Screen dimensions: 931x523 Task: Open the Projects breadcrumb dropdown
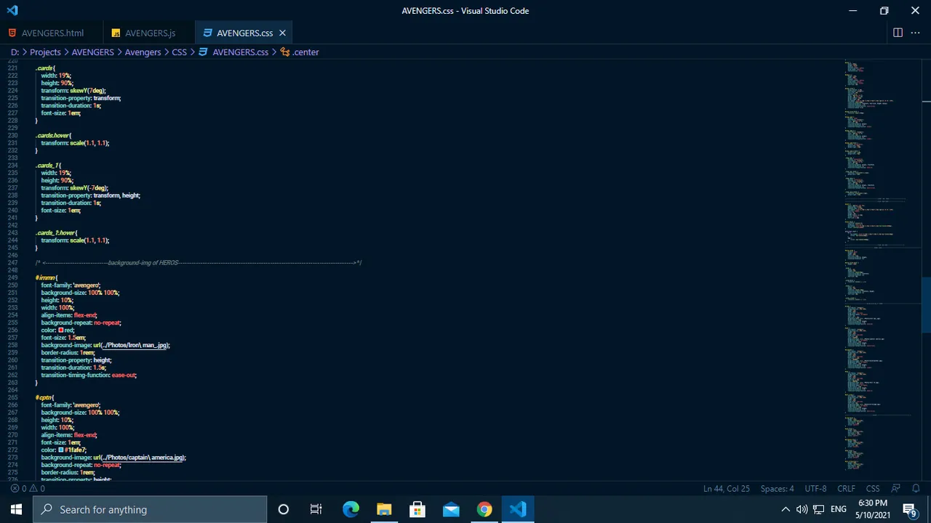click(x=45, y=52)
